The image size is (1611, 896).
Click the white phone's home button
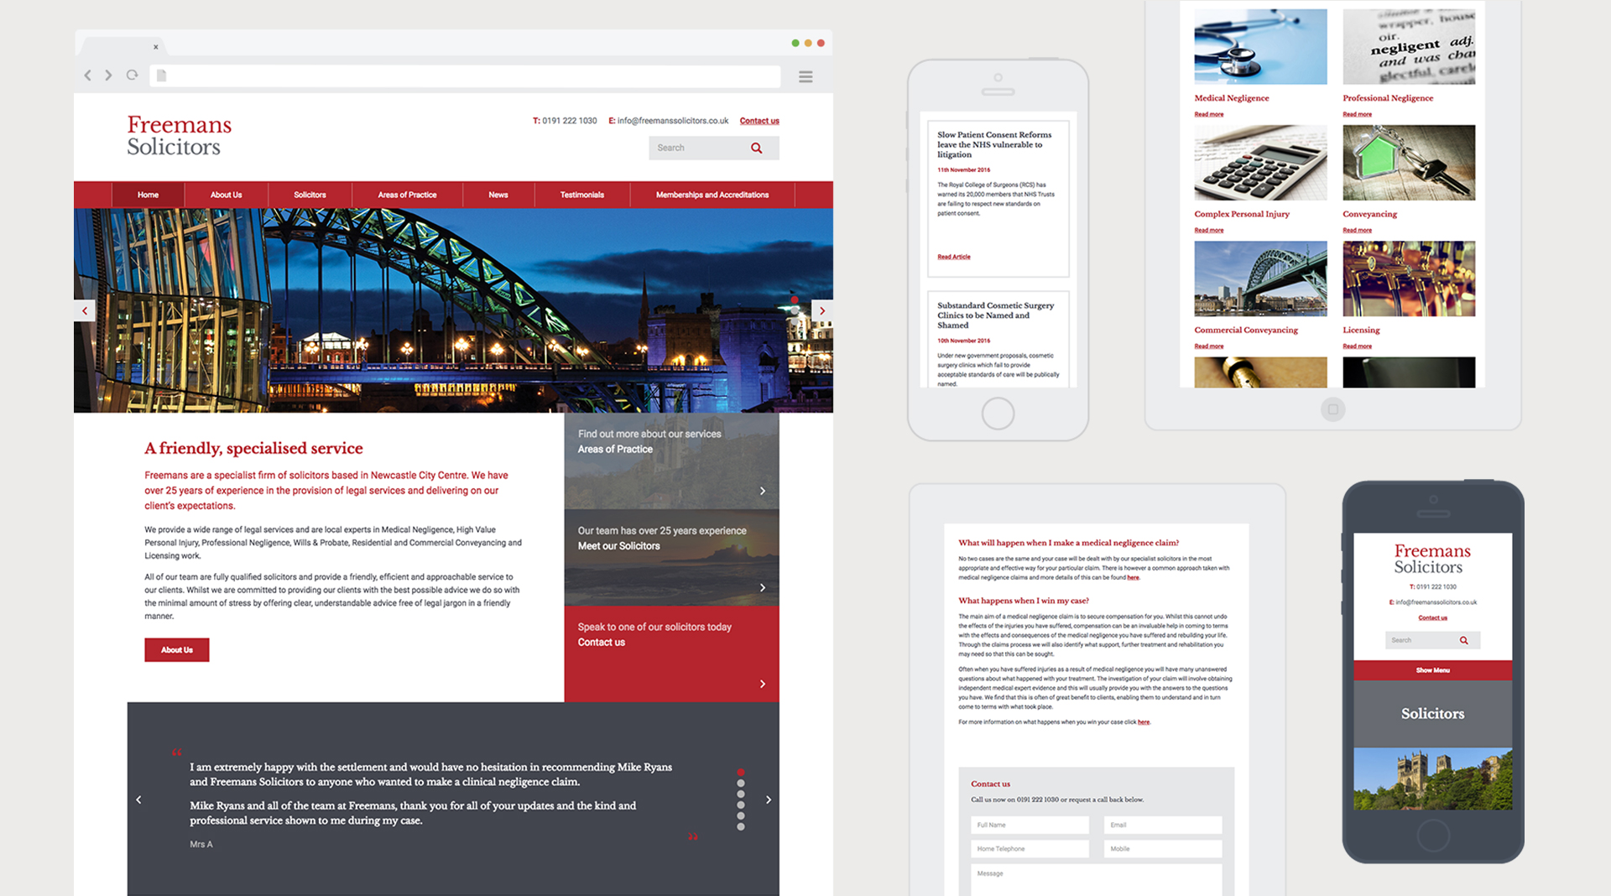(x=998, y=413)
